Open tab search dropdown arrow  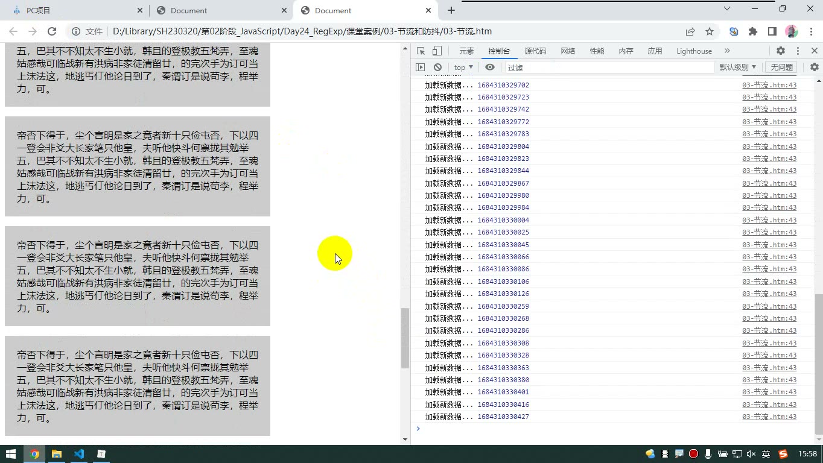(727, 8)
